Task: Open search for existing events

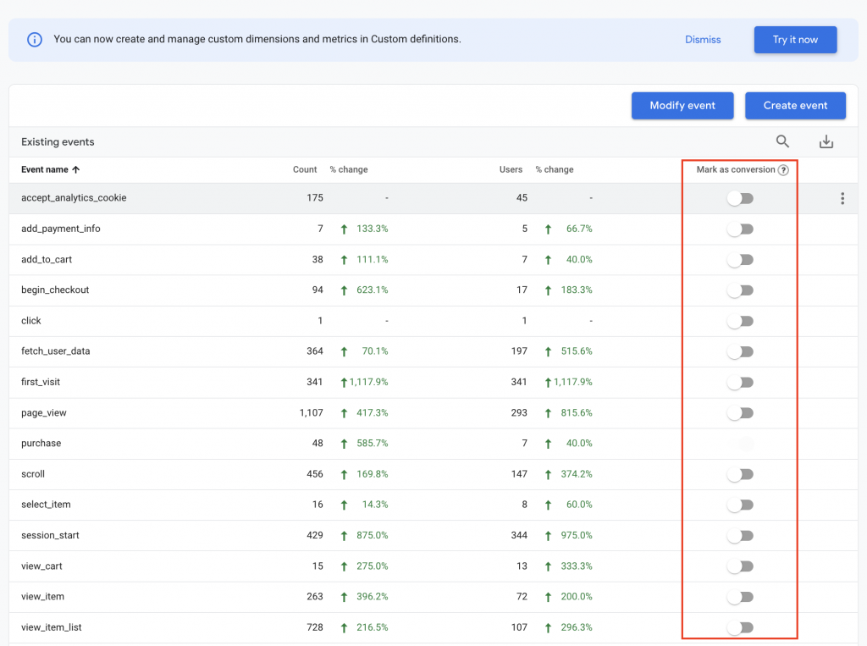Action: (782, 141)
